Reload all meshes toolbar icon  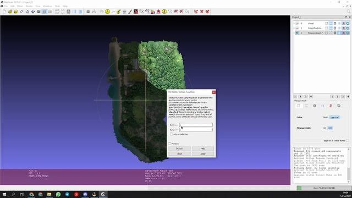(27, 12)
